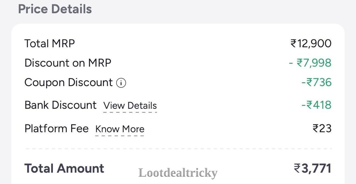Select the ₹3,771 total amount value
Image resolution: width=356 pixels, height=184 pixels.
point(313,169)
